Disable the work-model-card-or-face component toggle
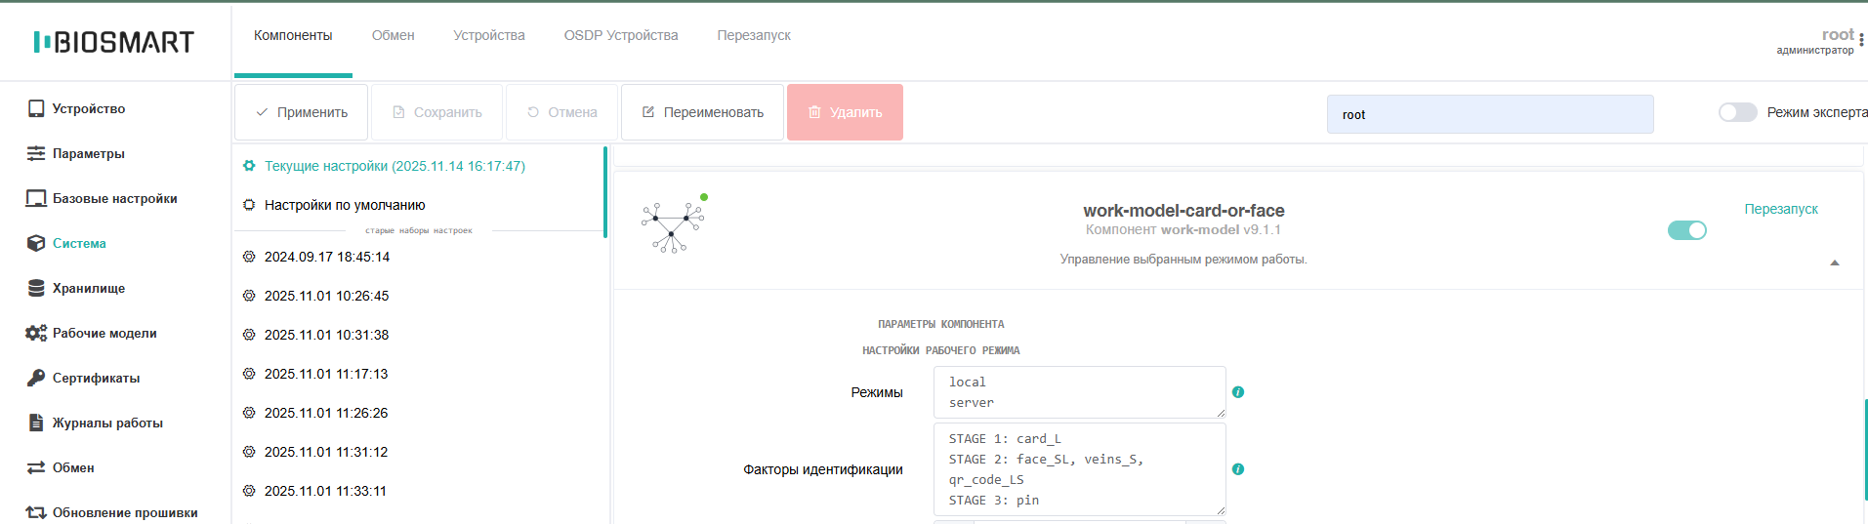Image resolution: width=1868 pixels, height=524 pixels. 1687,230
